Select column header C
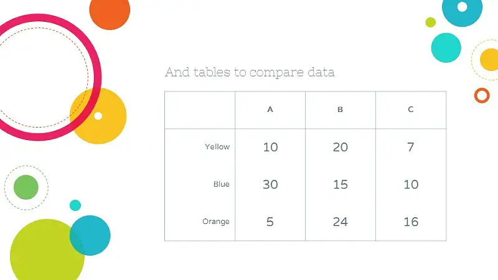498x280 pixels. 411,110
